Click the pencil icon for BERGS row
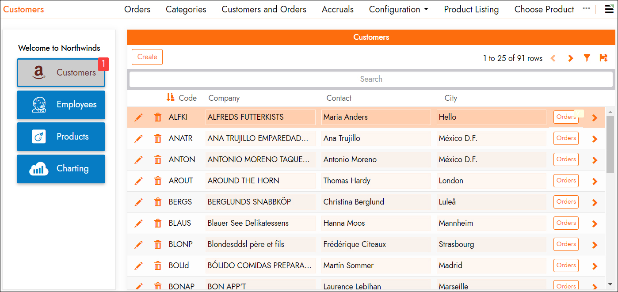 coord(139,202)
